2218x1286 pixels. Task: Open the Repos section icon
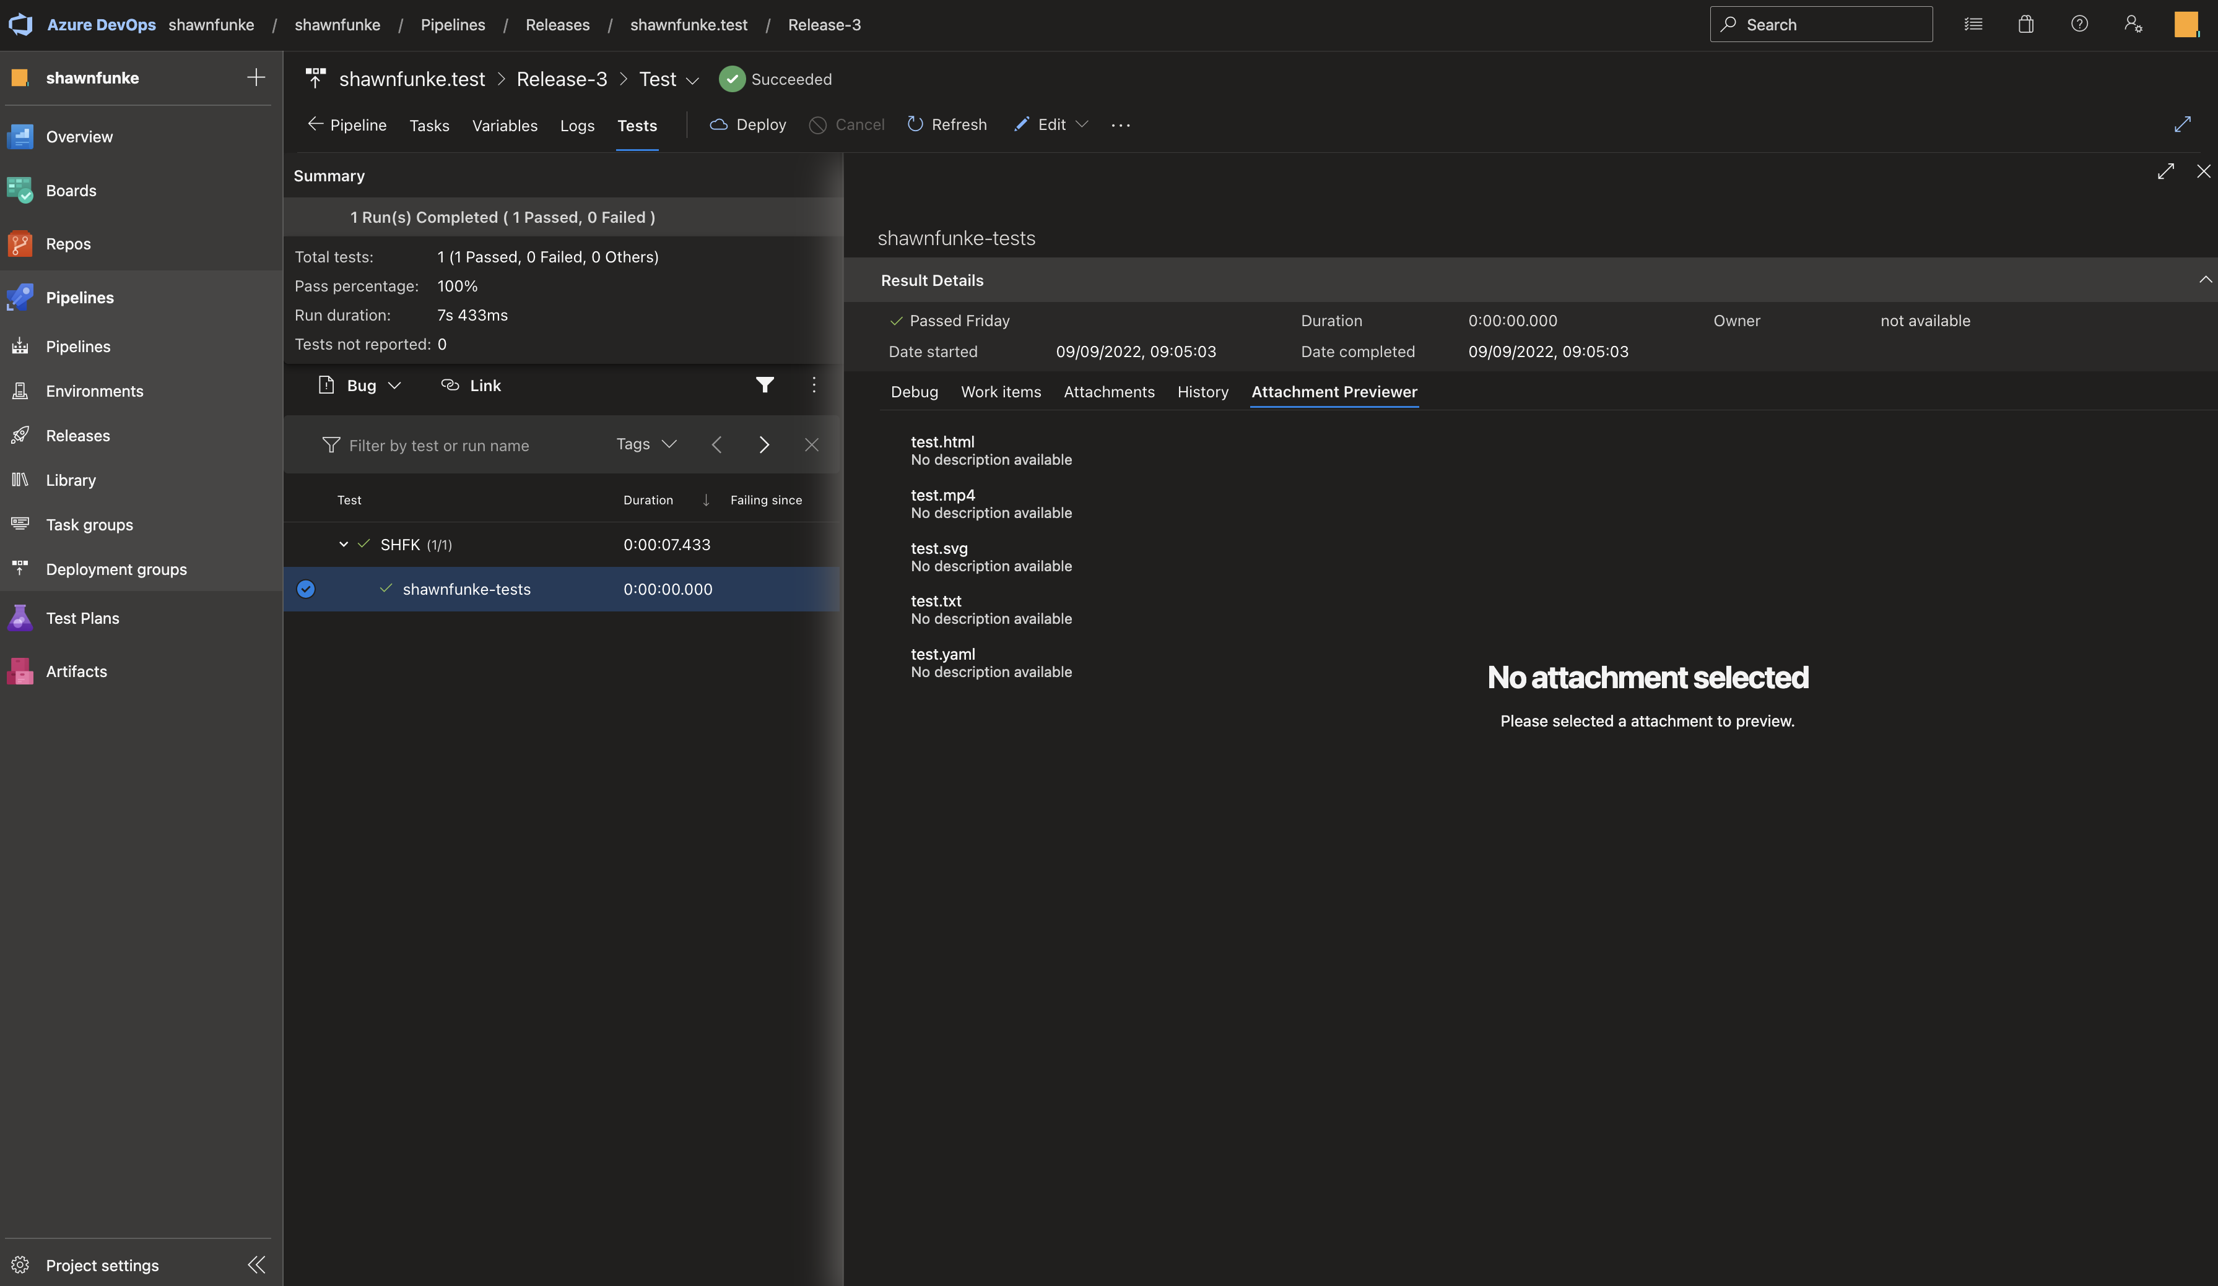(19, 244)
